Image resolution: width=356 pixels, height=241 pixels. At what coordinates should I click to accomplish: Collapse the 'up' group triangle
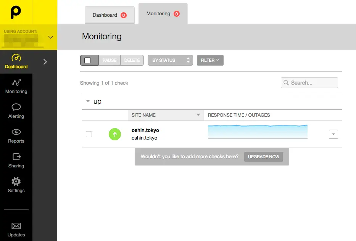[88, 101]
